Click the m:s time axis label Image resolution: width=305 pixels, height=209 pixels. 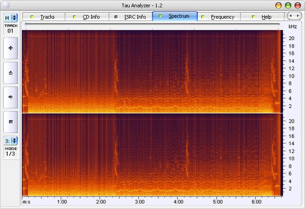26,202
